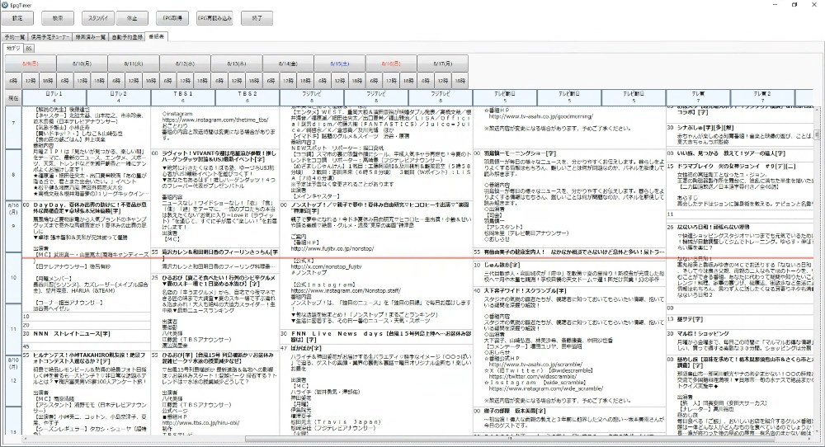Screen dimensions: 825x447
Task: Select the ラヴィット！ program on TBS1
Action: 215,198
